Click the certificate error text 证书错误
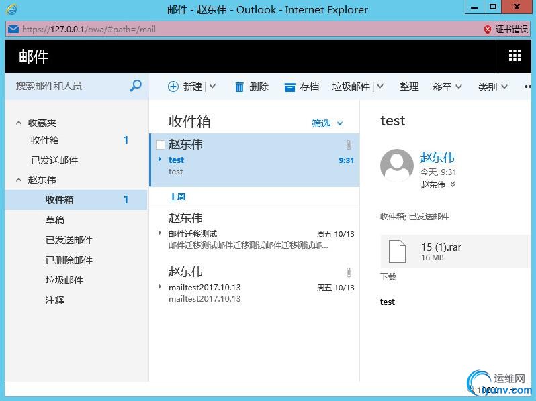536x401 pixels. [512, 30]
